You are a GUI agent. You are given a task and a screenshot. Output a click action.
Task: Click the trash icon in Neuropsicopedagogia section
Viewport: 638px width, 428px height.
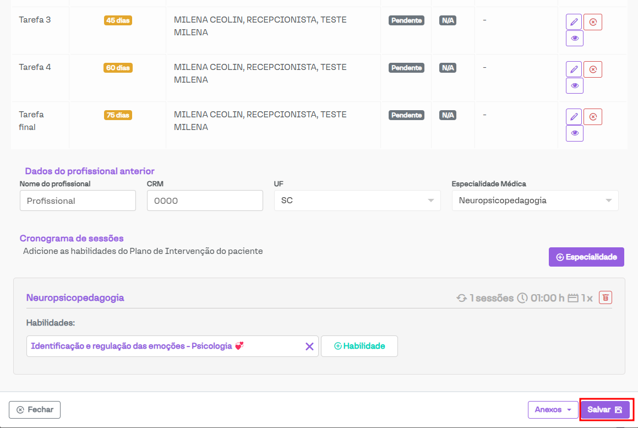606,298
